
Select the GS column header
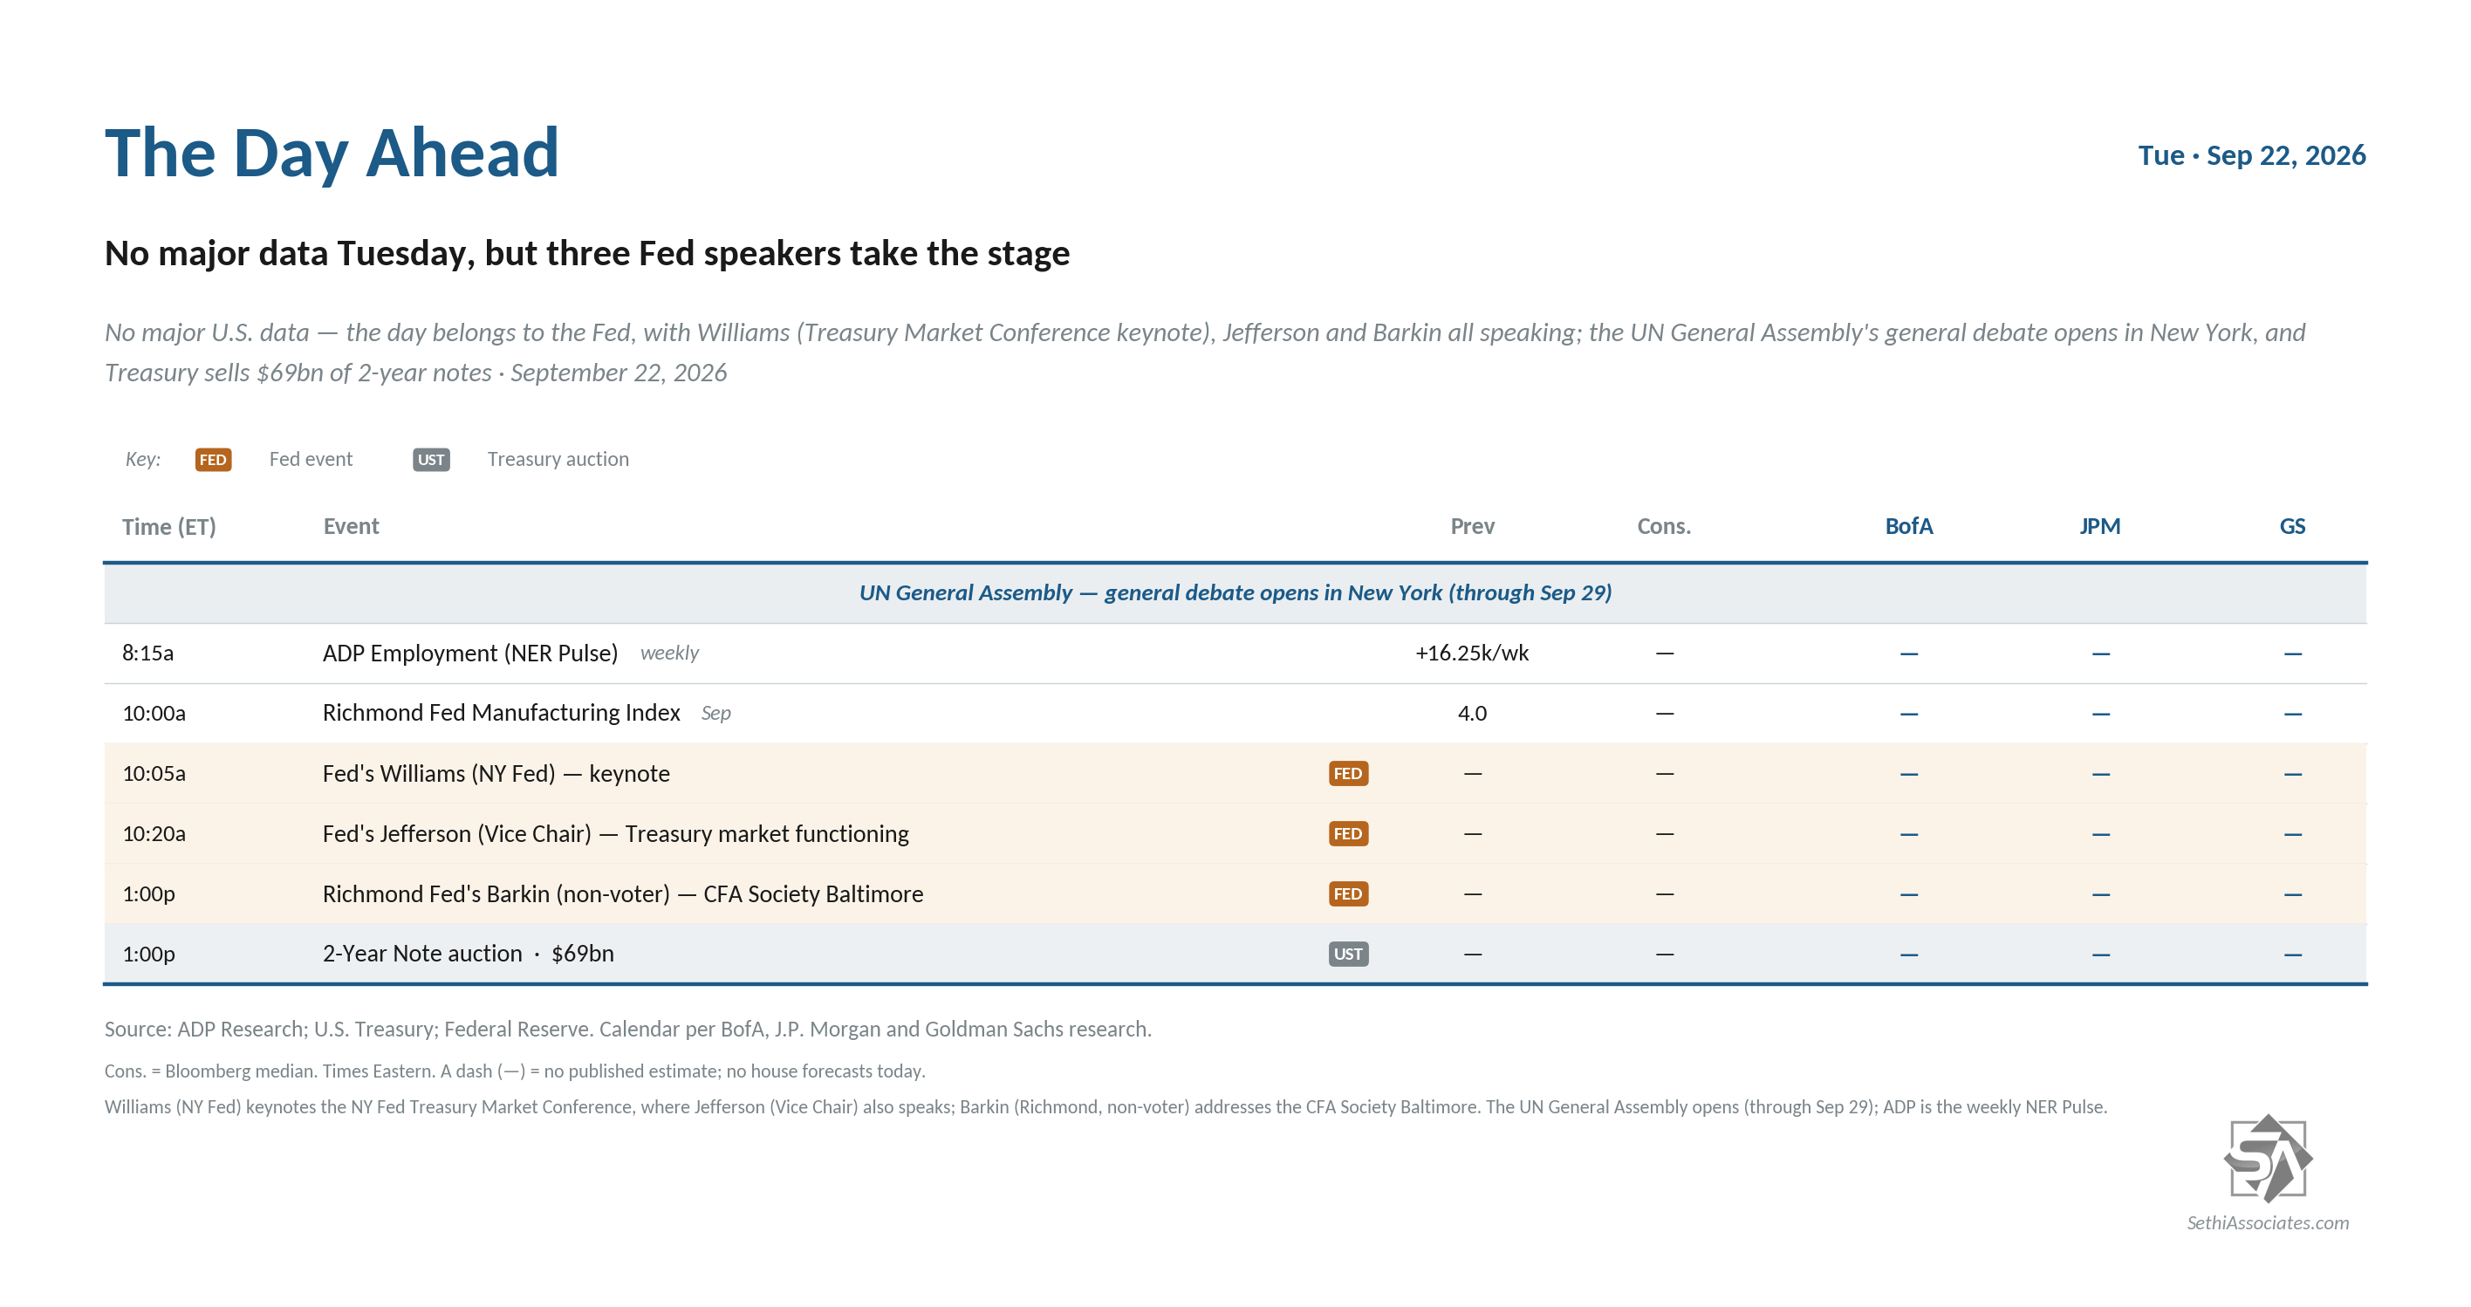pyautogui.click(x=2291, y=525)
